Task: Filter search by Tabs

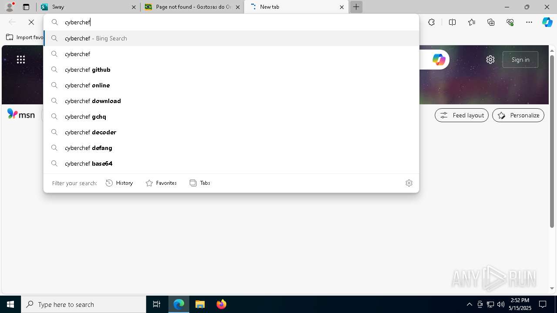Action: (x=200, y=183)
